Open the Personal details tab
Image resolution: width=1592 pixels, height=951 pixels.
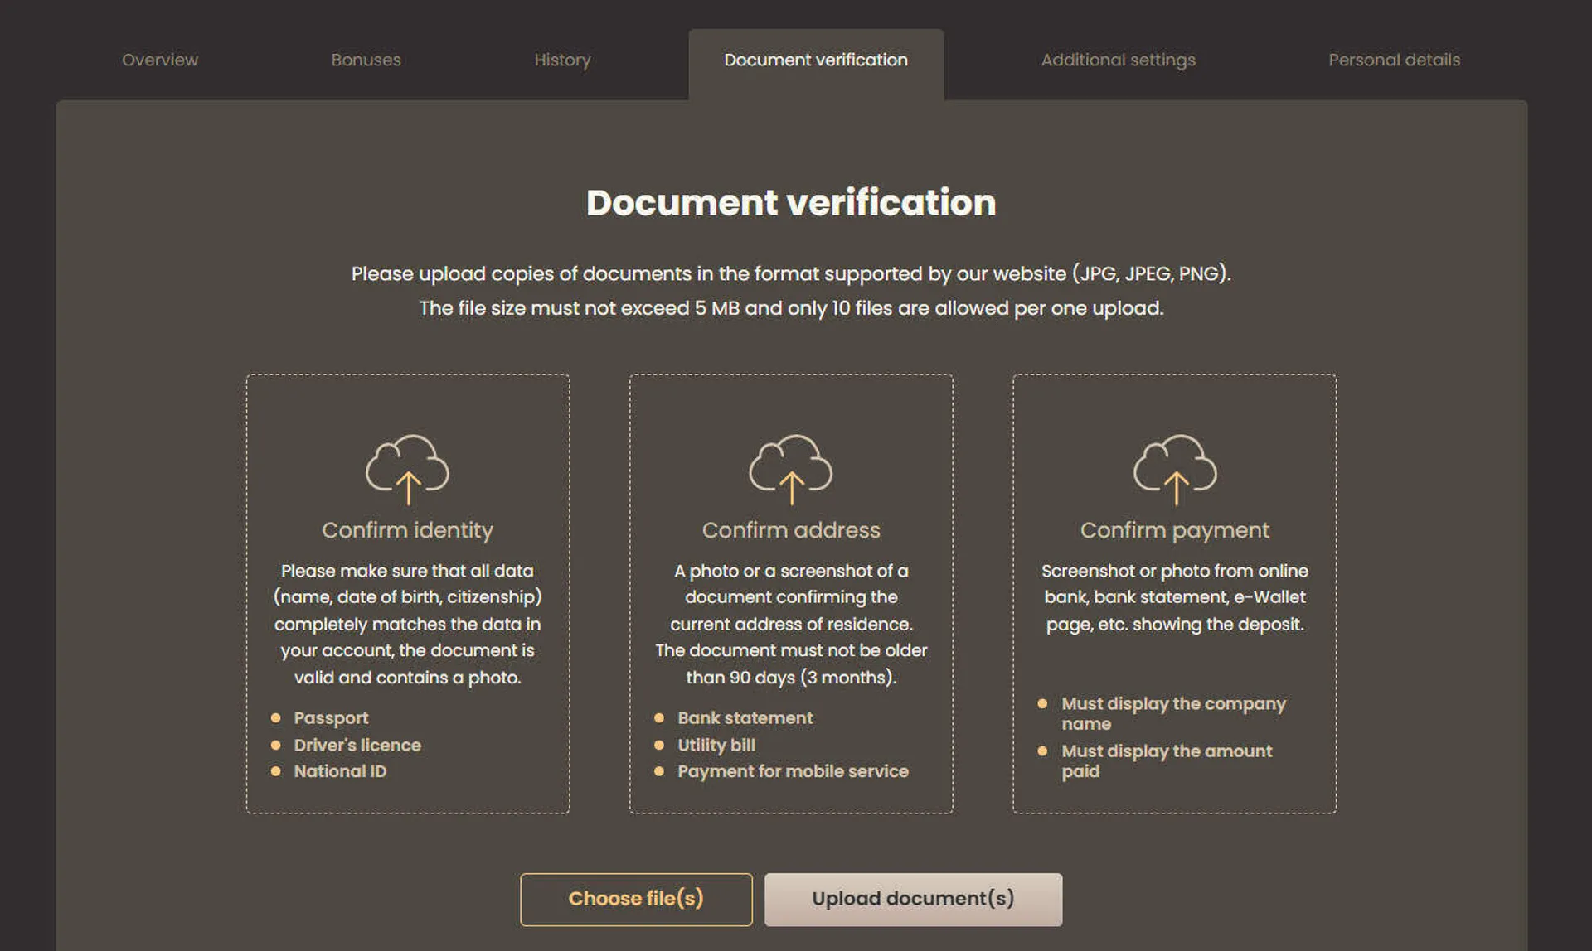click(1395, 60)
